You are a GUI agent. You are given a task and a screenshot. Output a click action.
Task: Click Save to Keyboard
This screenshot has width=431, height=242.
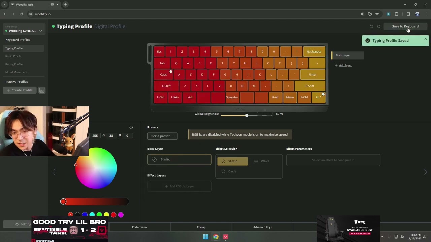[405, 26]
